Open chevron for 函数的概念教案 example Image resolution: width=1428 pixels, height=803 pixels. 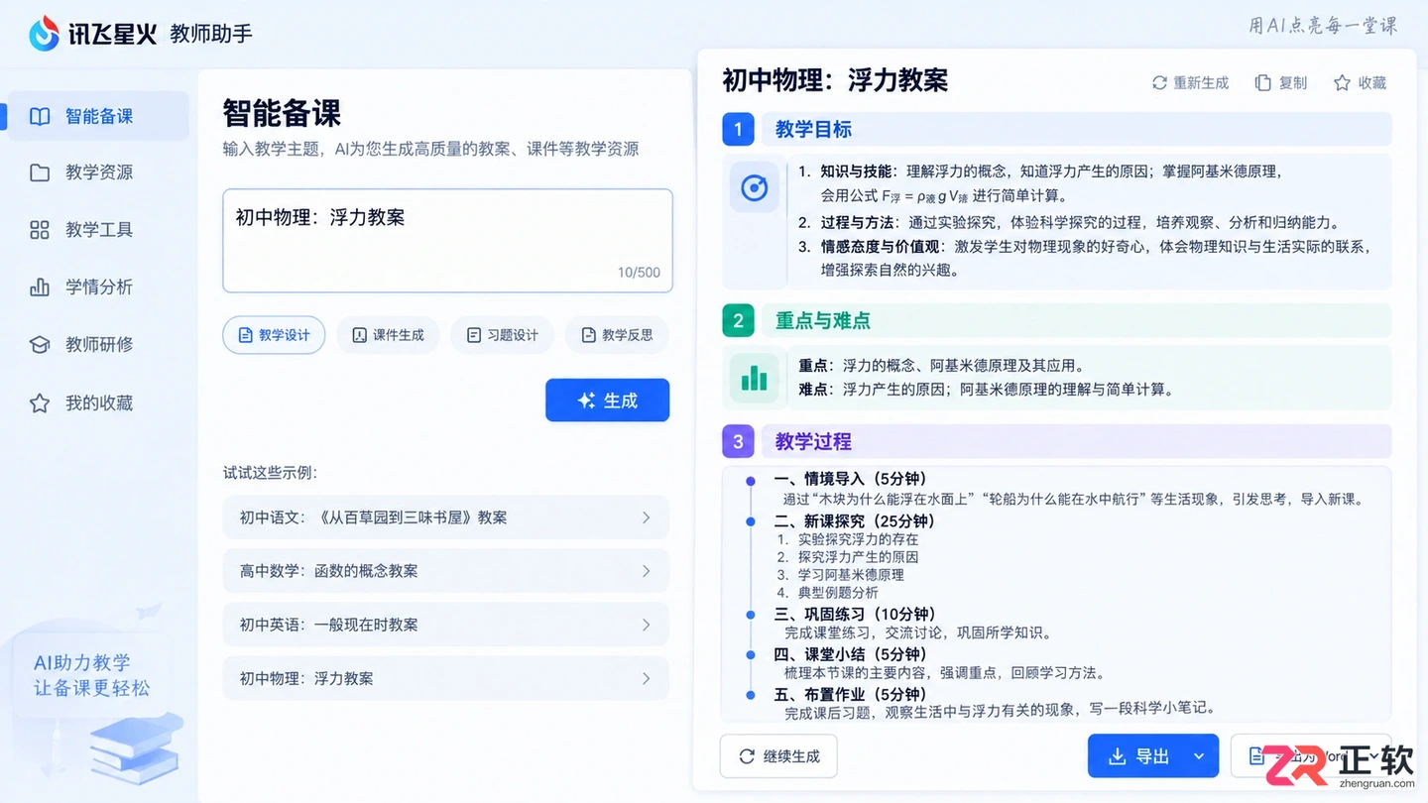(x=647, y=571)
